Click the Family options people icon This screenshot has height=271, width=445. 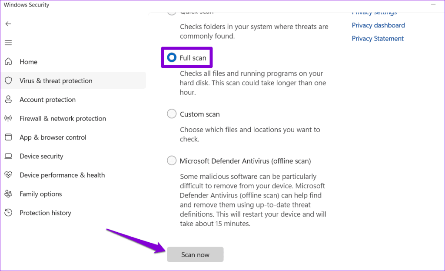[x=8, y=194]
